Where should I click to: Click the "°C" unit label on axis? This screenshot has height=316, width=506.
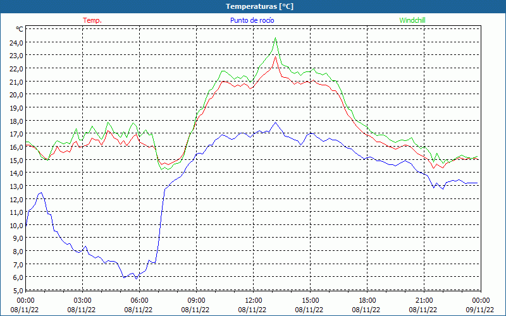pyautogui.click(x=20, y=29)
